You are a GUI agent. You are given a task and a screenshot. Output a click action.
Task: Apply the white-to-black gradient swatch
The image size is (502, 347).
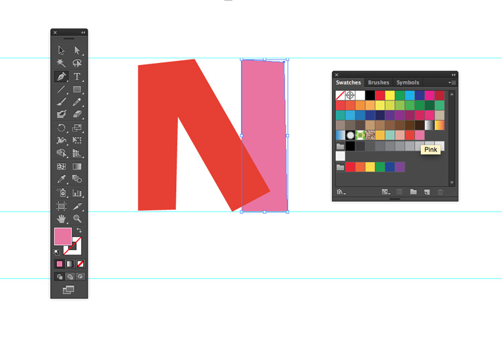coord(429,125)
